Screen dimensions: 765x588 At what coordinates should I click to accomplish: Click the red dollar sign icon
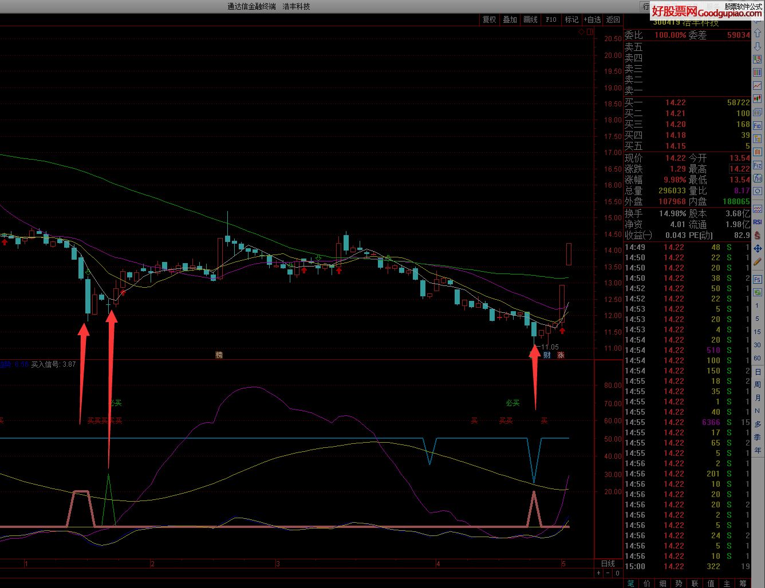coord(758,235)
